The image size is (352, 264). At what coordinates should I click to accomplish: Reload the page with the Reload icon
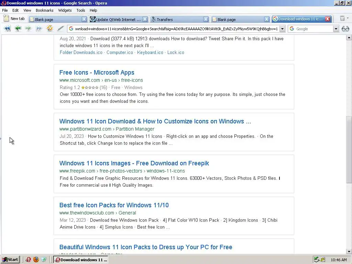pos(49,29)
